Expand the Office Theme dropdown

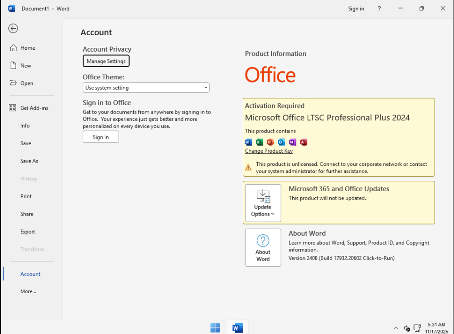tap(146, 88)
